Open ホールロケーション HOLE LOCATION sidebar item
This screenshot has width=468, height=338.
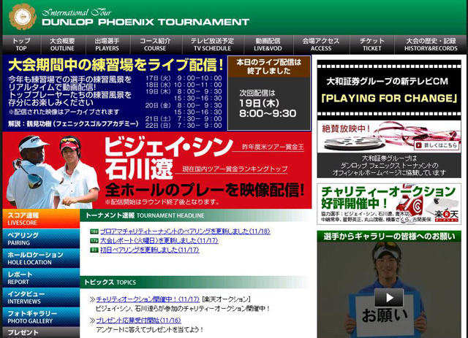pos(41,258)
